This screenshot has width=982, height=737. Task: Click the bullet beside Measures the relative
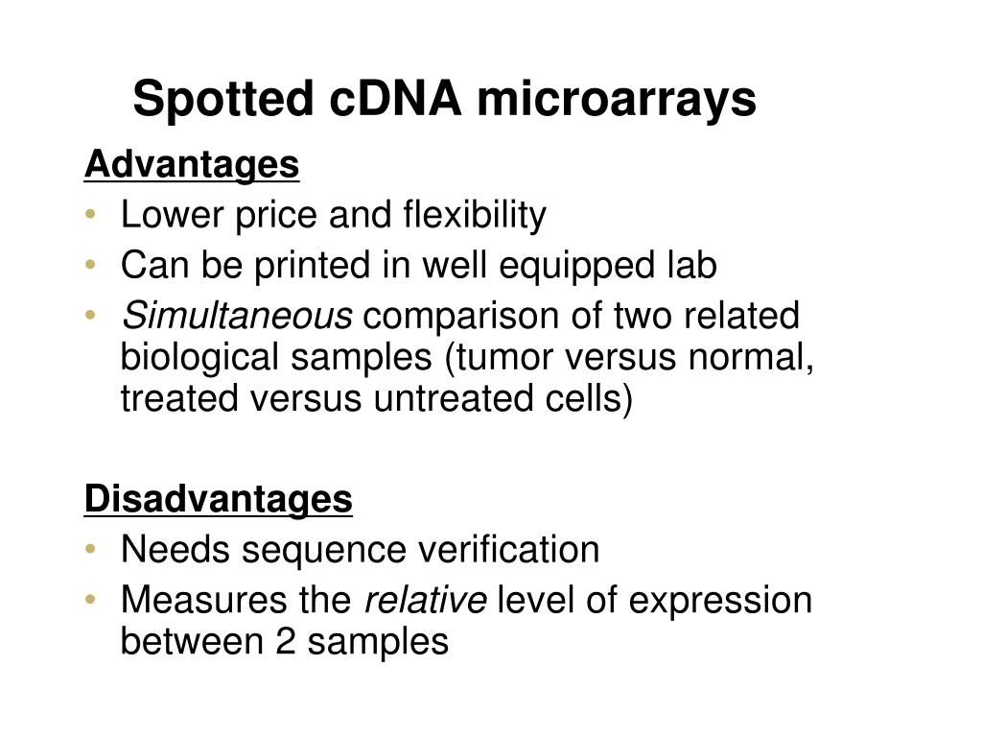91,599
